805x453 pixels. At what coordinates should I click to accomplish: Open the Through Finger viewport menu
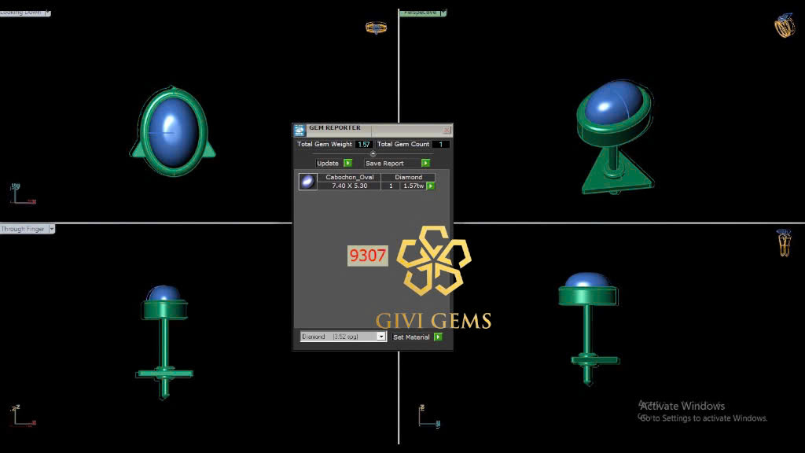[x=51, y=229]
